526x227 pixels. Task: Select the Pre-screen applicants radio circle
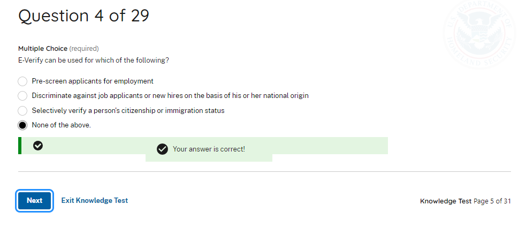[x=22, y=81]
